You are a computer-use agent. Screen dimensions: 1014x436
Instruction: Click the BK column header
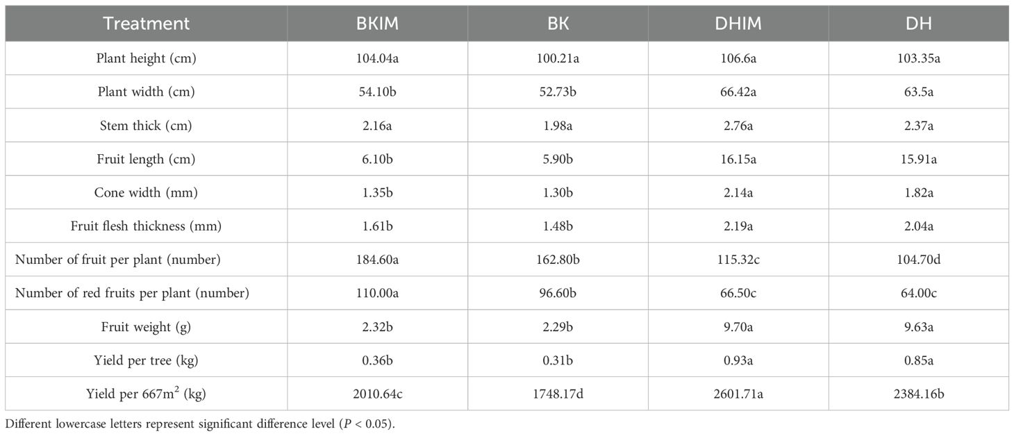pyautogui.click(x=558, y=24)
